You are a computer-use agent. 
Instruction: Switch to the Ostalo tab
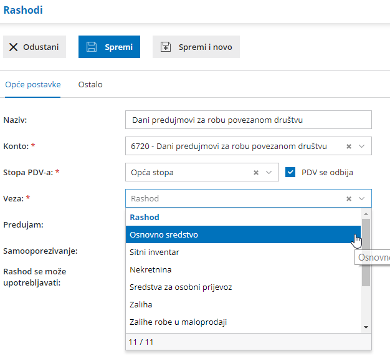tap(90, 84)
